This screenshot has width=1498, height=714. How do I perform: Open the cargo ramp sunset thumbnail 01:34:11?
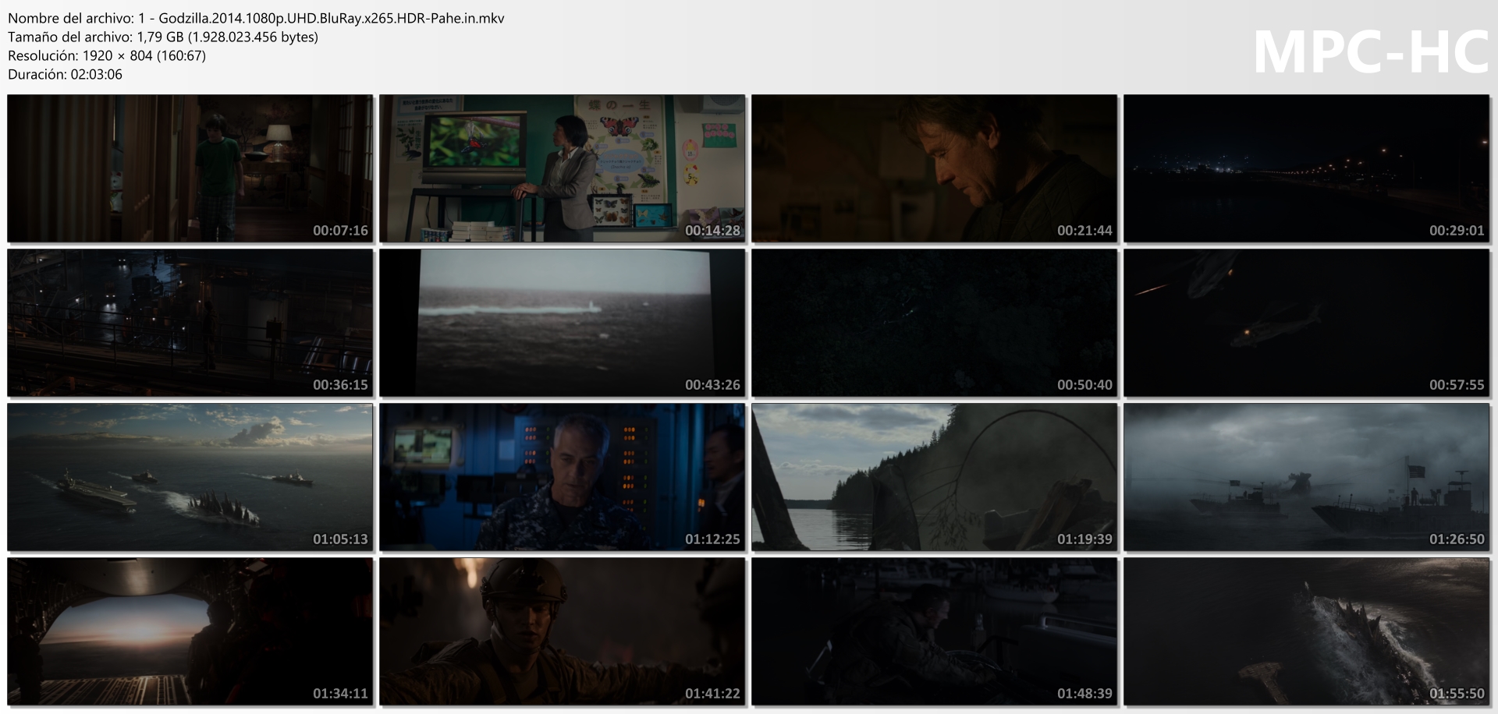point(190,631)
